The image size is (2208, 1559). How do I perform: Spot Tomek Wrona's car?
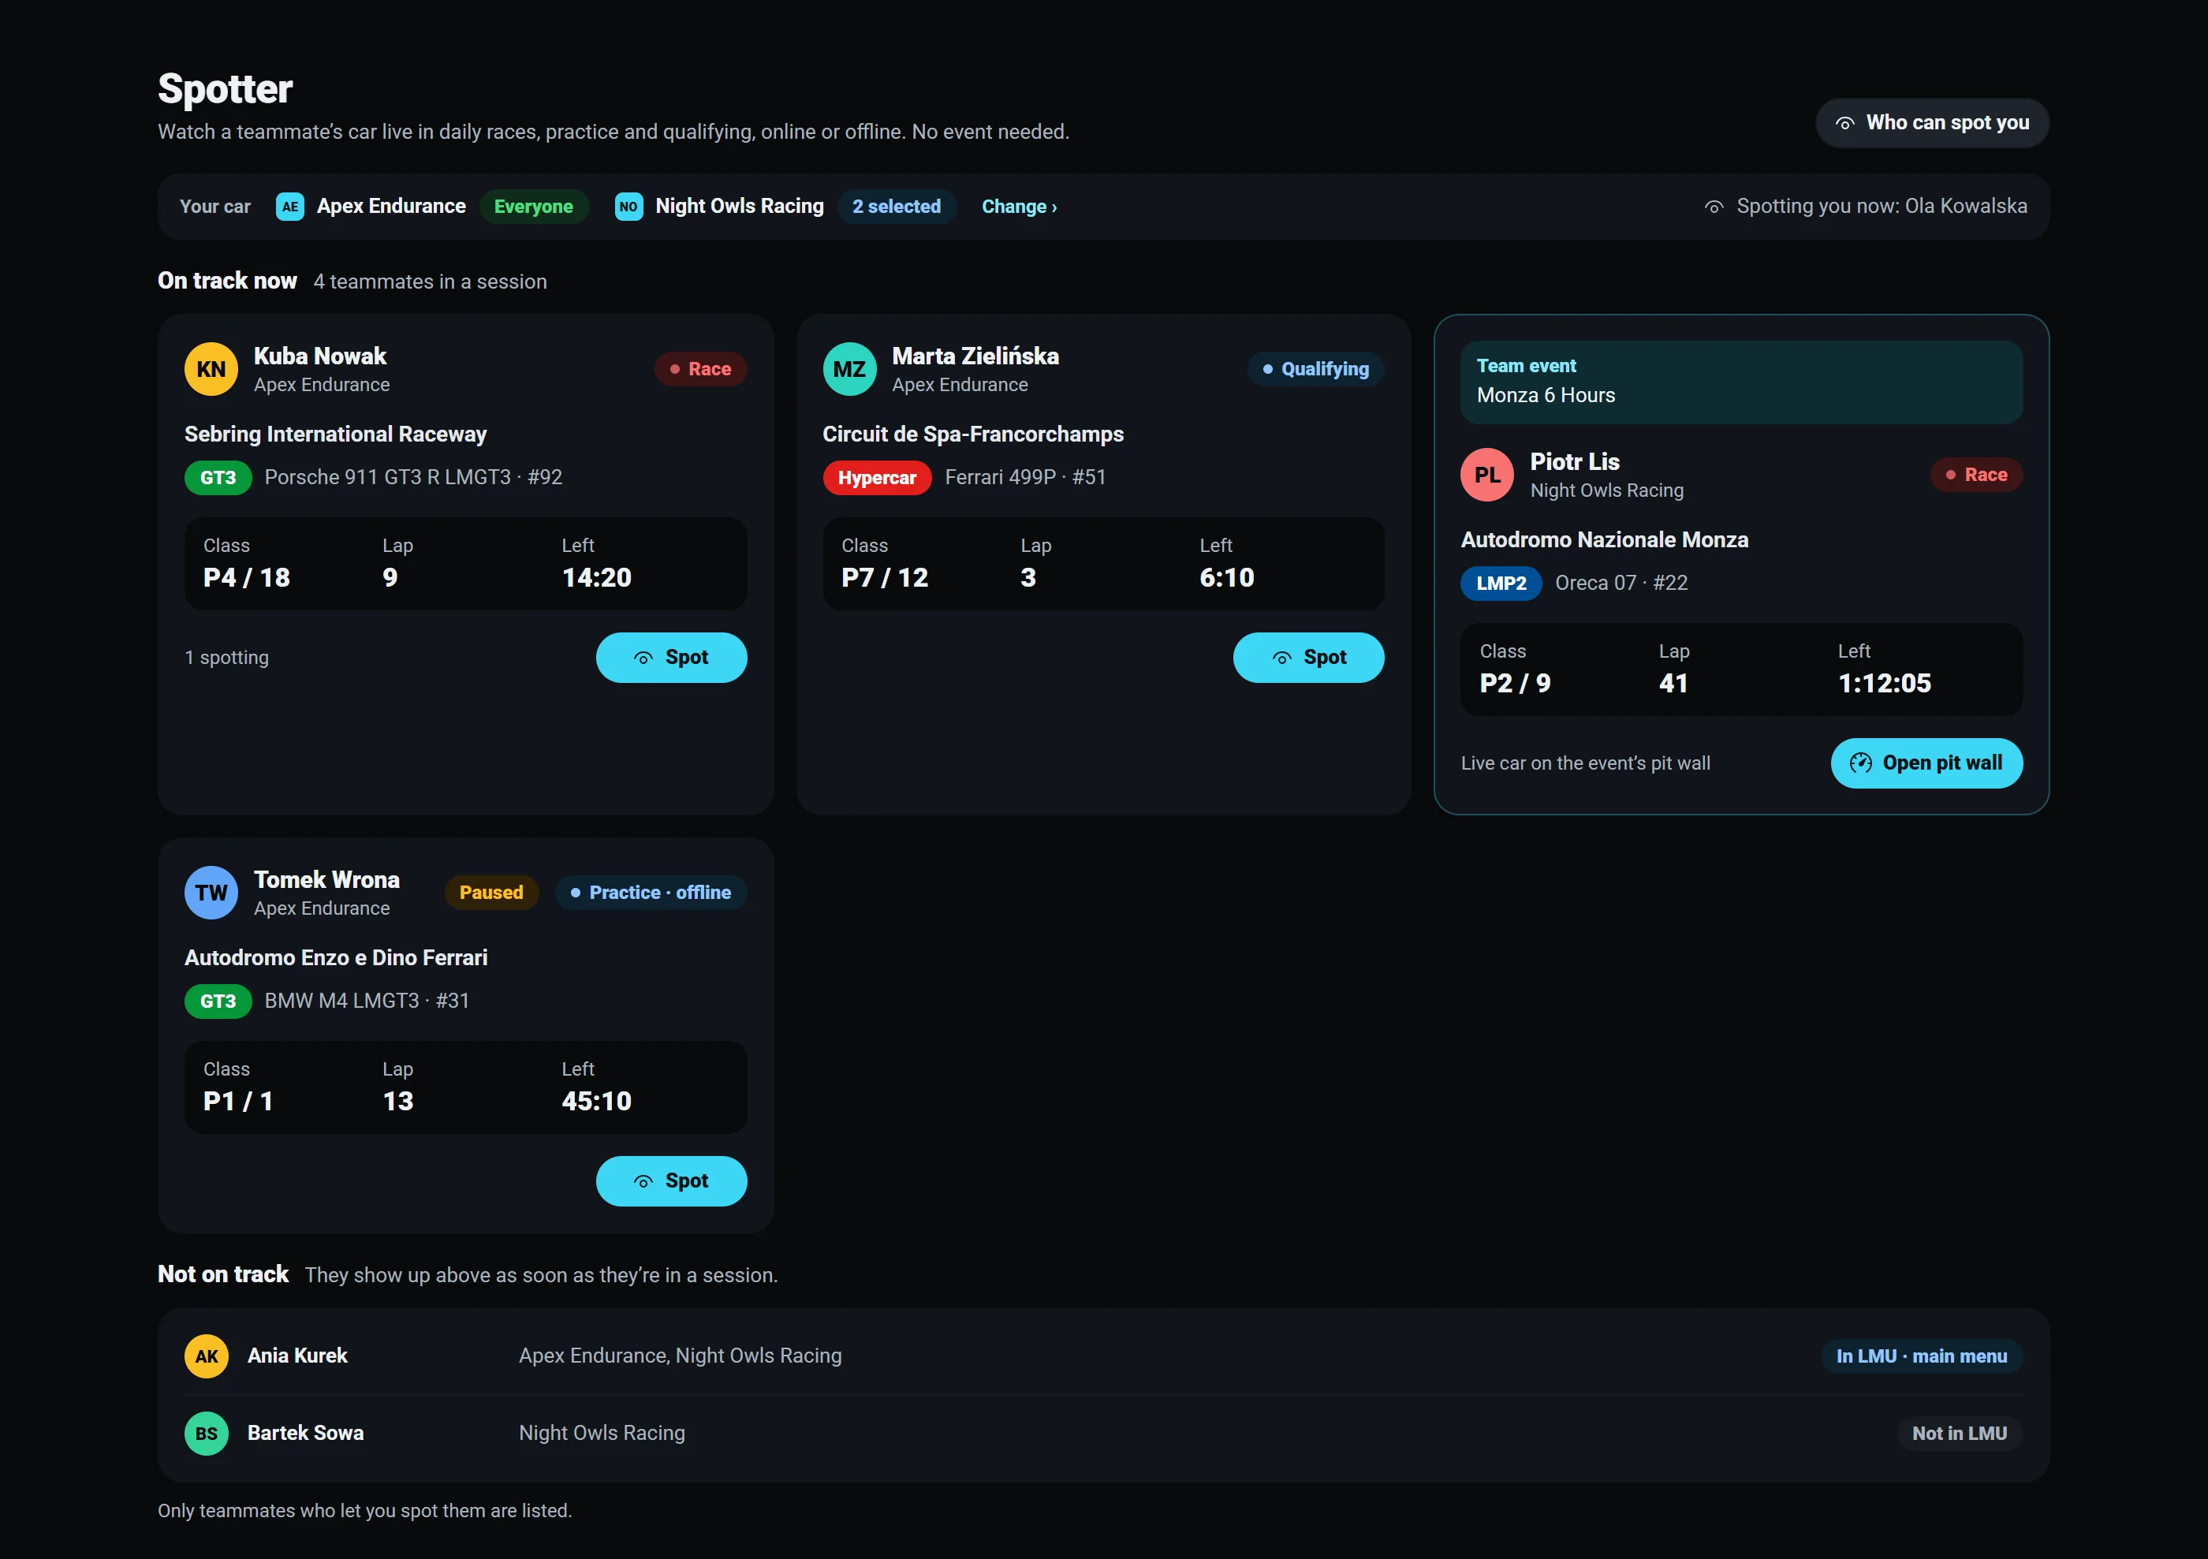(x=671, y=1181)
